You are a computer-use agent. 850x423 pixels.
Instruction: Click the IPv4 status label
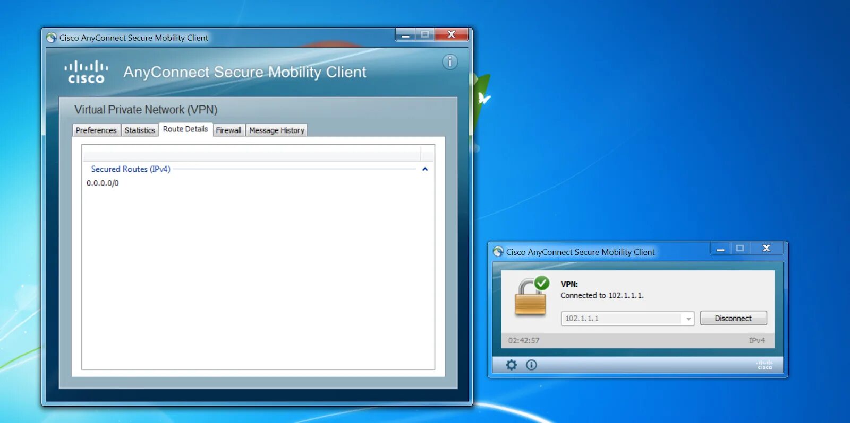(x=757, y=341)
